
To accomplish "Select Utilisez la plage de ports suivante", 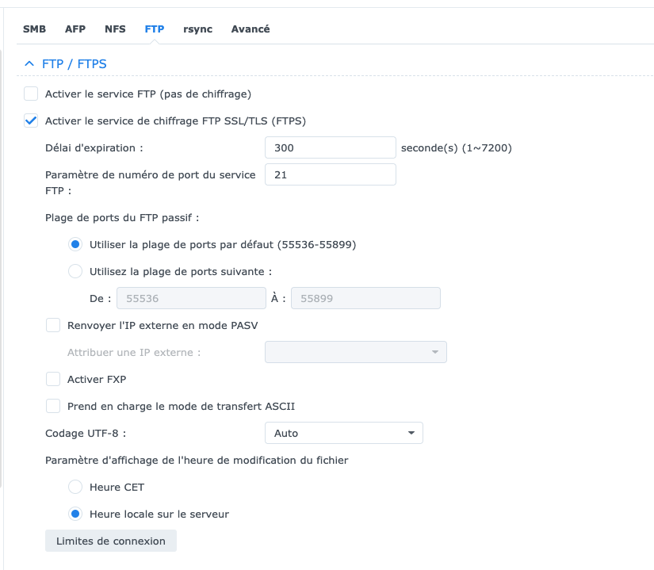I will pos(75,271).
